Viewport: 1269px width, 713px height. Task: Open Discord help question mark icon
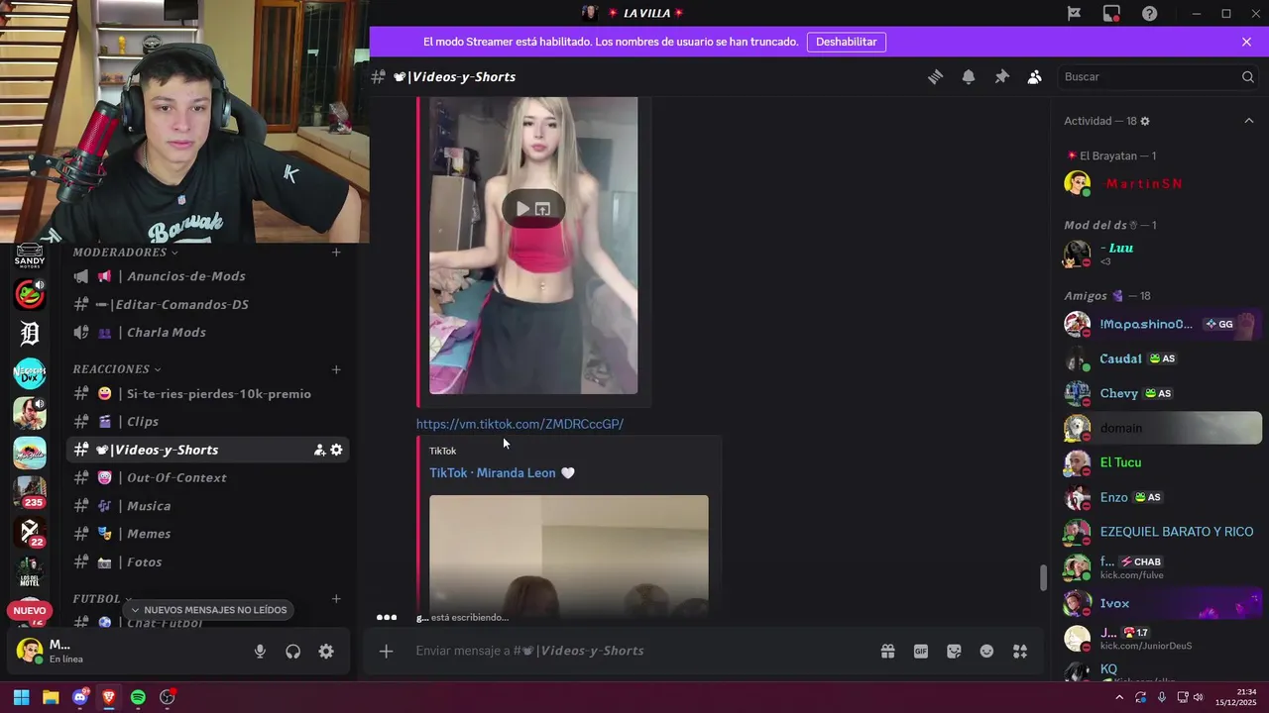(1149, 14)
